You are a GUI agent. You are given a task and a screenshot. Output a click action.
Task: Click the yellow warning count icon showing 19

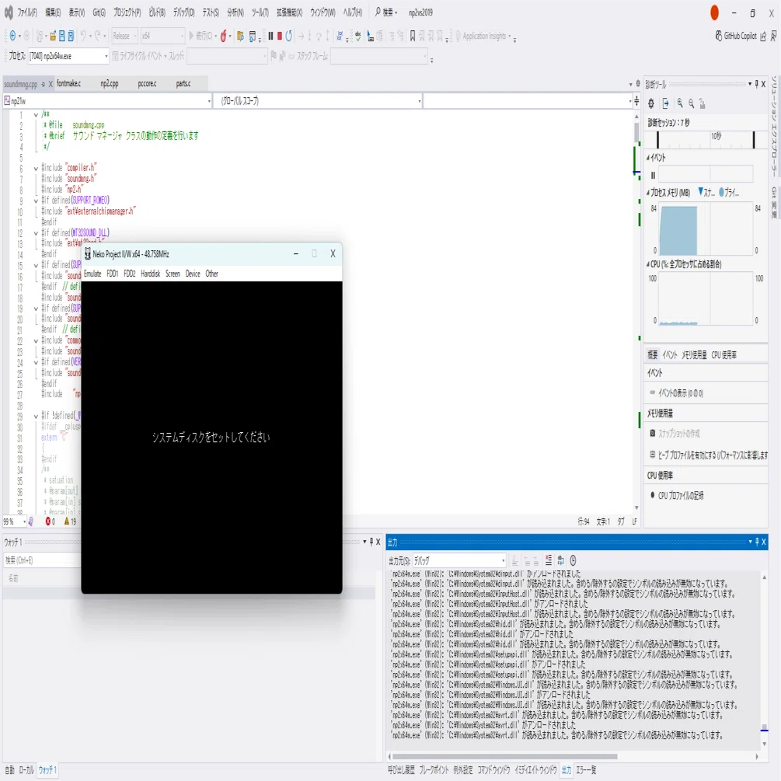(x=67, y=521)
